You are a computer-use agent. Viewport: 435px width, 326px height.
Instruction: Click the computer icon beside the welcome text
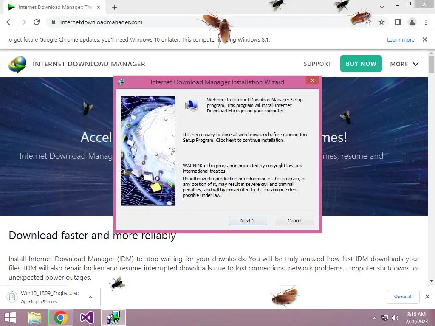(192, 106)
